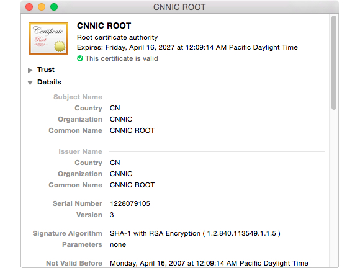This screenshot has height=268, width=360.
Task: Click the Issuer Name section header
Action: pyautogui.click(x=80, y=151)
